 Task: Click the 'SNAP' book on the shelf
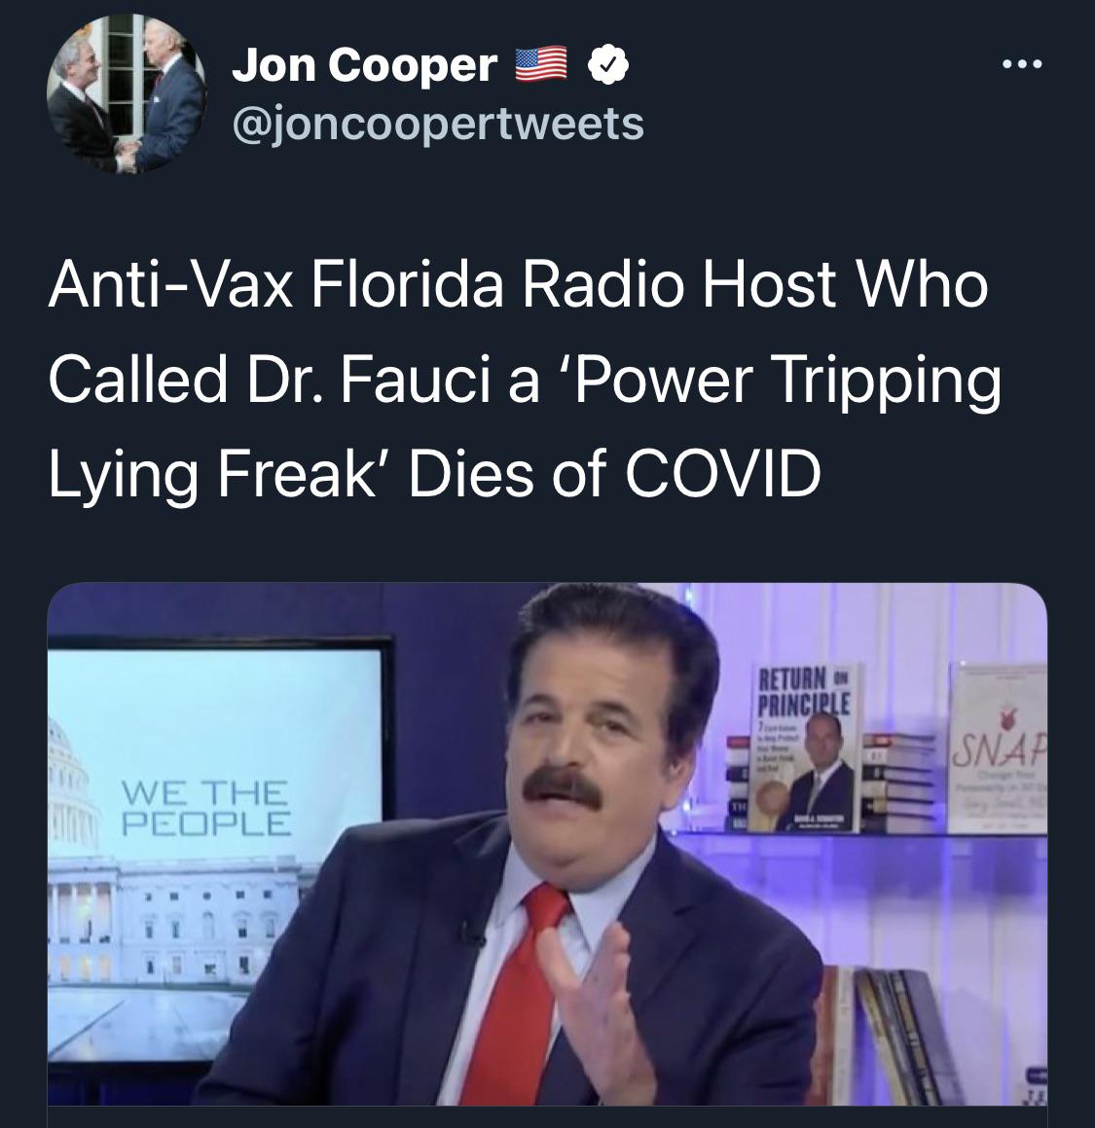997,748
